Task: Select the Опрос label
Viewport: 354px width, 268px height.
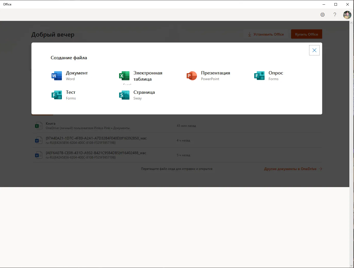Action: [x=276, y=73]
